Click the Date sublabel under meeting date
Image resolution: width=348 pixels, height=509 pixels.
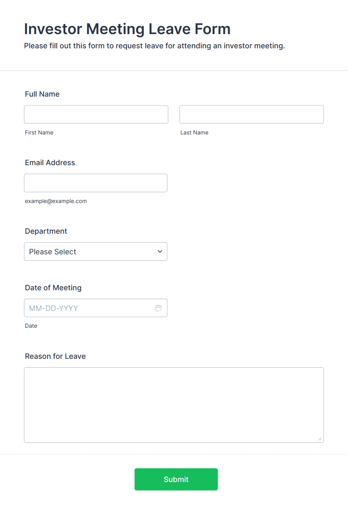click(x=31, y=326)
